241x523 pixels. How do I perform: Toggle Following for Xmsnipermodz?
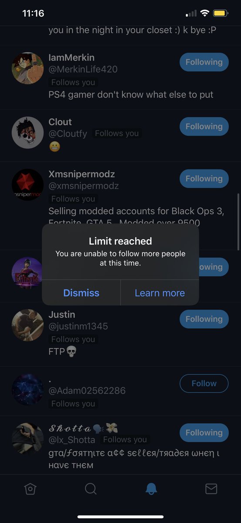[204, 179]
